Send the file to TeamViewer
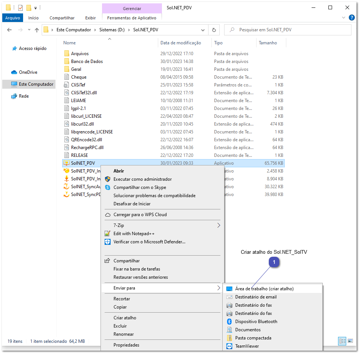 point(248,346)
